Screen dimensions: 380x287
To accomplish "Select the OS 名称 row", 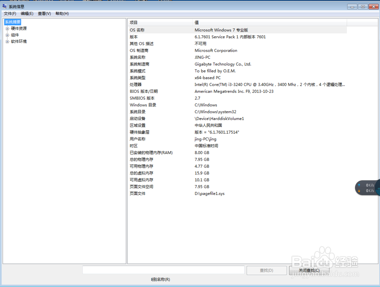I will tap(237, 30).
